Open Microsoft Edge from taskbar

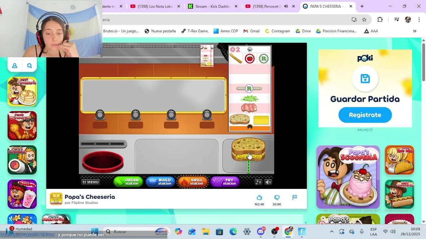click(x=233, y=231)
